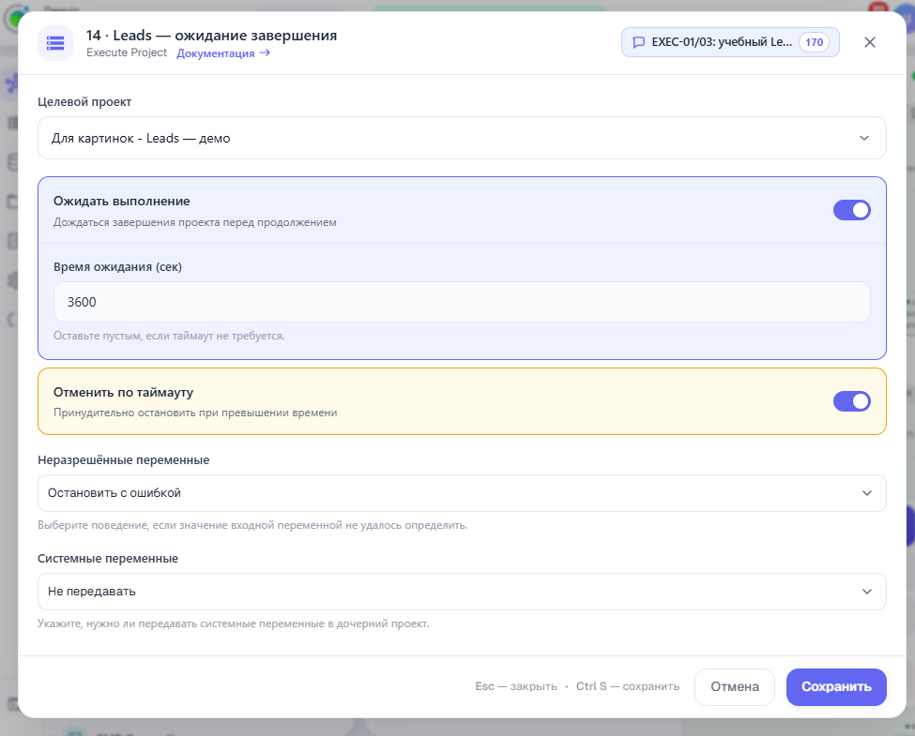Close the dialog with the X icon
Screen dimensions: 915x736
(x=869, y=42)
